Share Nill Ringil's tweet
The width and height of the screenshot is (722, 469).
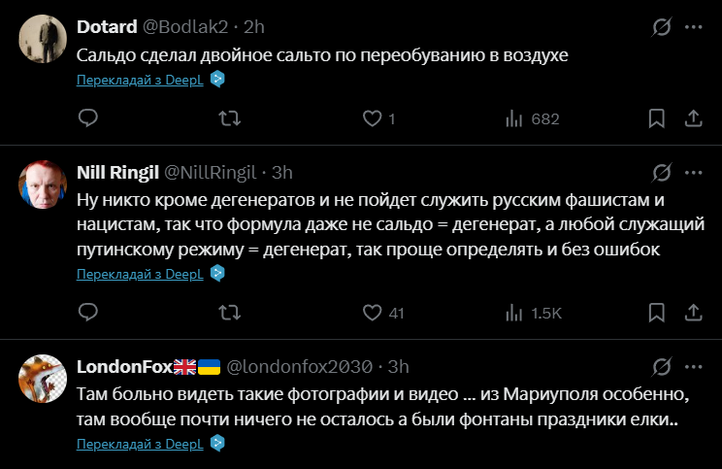pos(693,313)
